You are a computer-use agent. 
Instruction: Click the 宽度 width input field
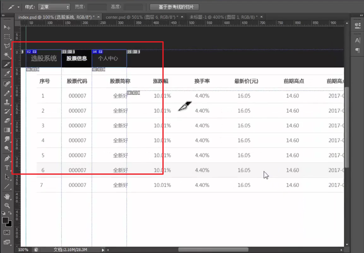97,7
